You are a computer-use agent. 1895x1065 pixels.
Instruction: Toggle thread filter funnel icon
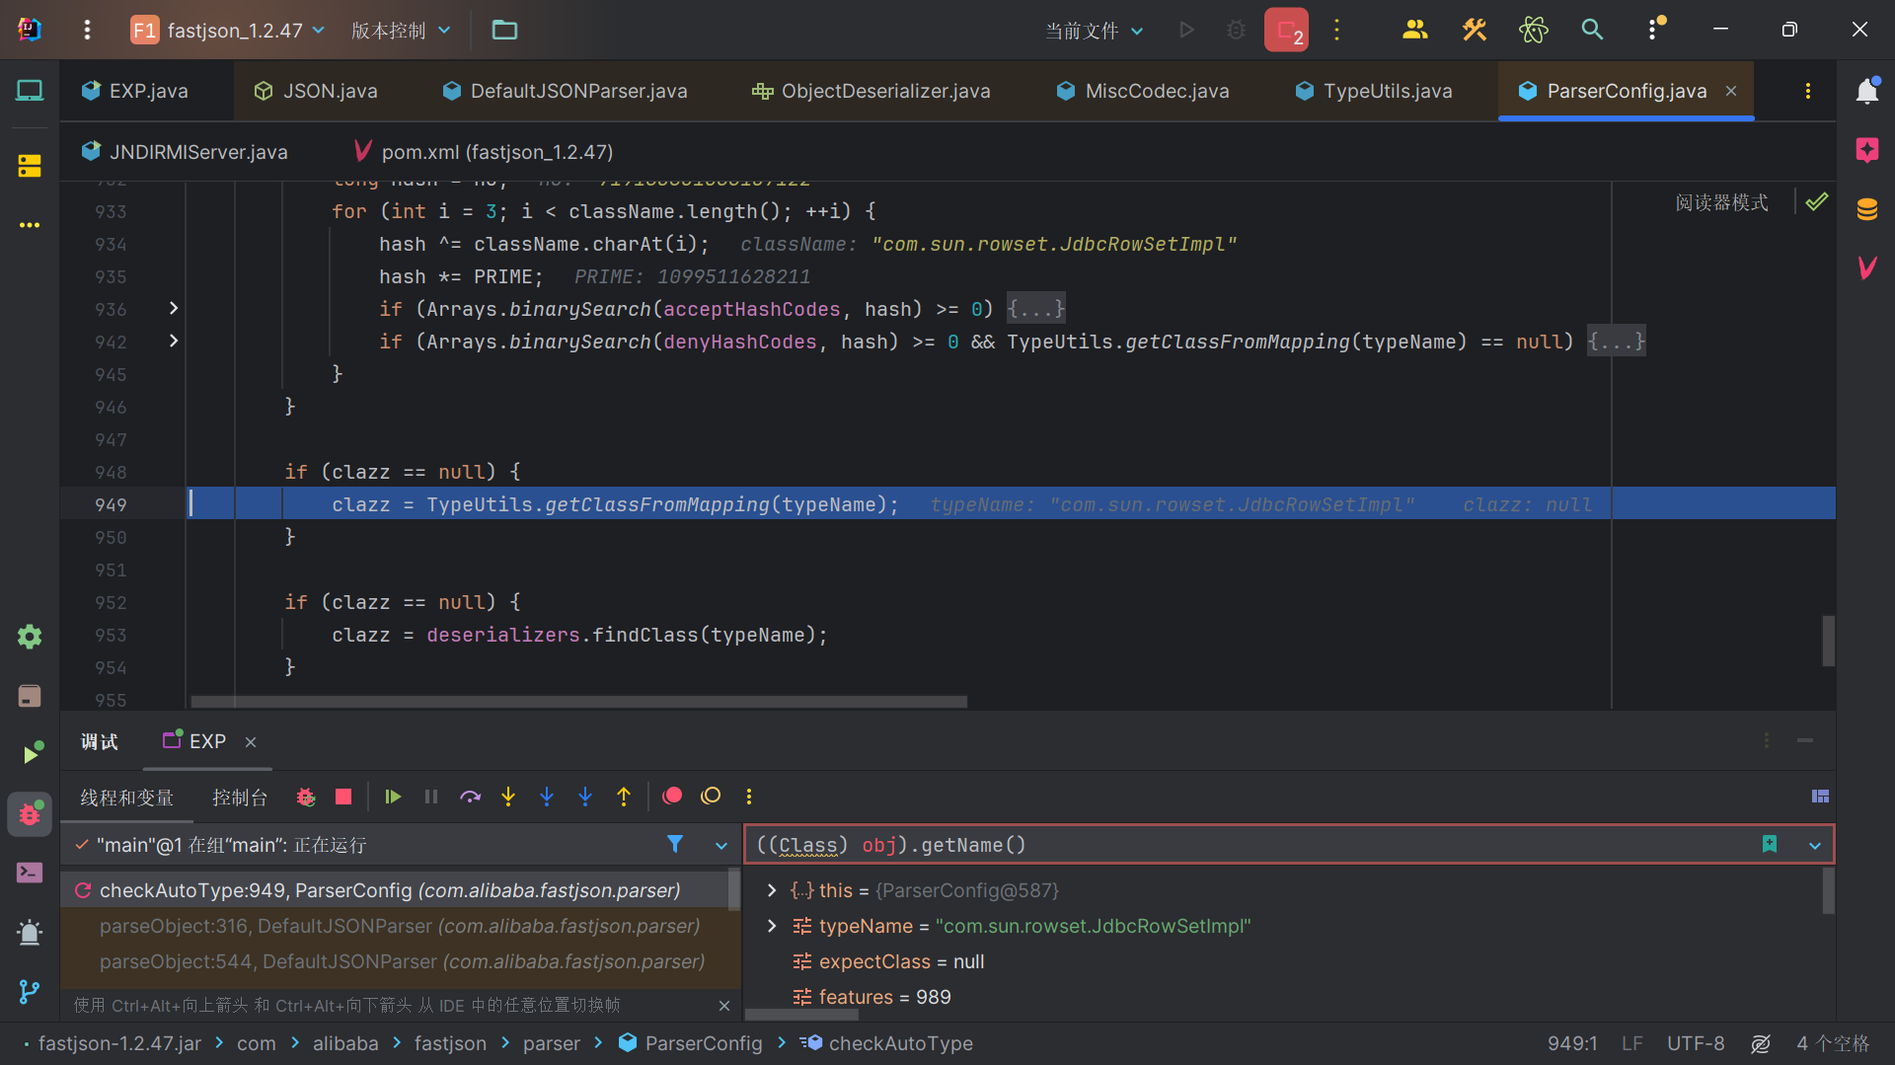675,844
